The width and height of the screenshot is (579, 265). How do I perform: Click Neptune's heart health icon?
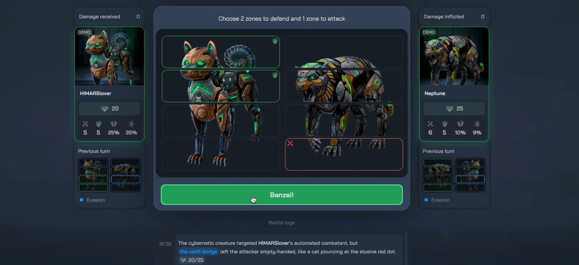pyautogui.click(x=449, y=109)
